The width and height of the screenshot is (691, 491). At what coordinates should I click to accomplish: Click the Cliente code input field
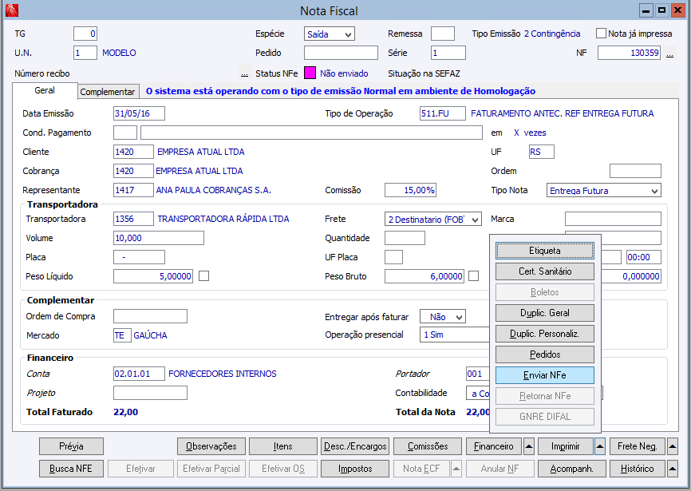point(133,152)
